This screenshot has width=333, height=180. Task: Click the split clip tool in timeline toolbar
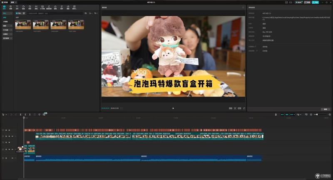point(20,114)
